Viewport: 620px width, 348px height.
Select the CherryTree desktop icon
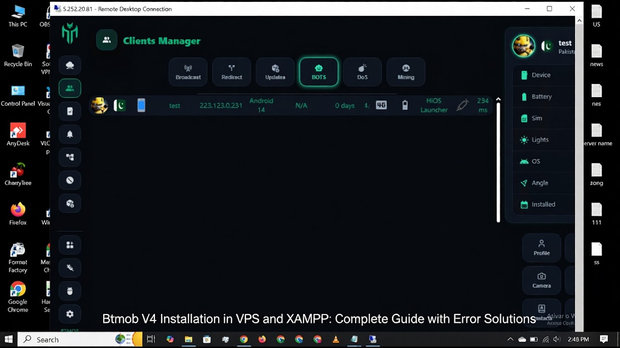(x=18, y=174)
